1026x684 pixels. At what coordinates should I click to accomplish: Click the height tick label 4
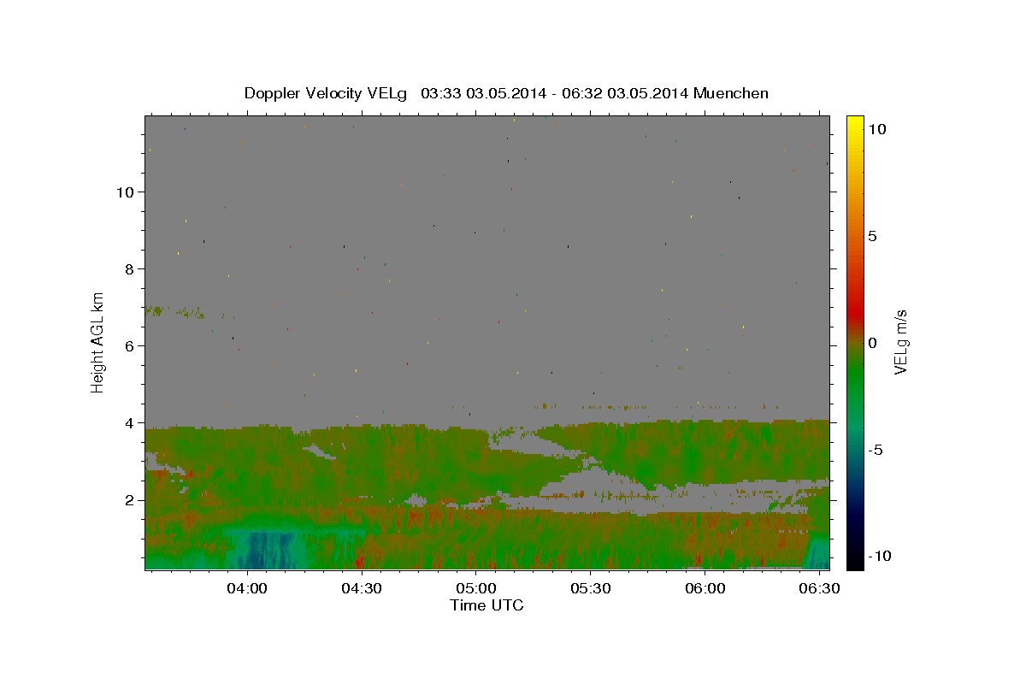pyautogui.click(x=131, y=422)
